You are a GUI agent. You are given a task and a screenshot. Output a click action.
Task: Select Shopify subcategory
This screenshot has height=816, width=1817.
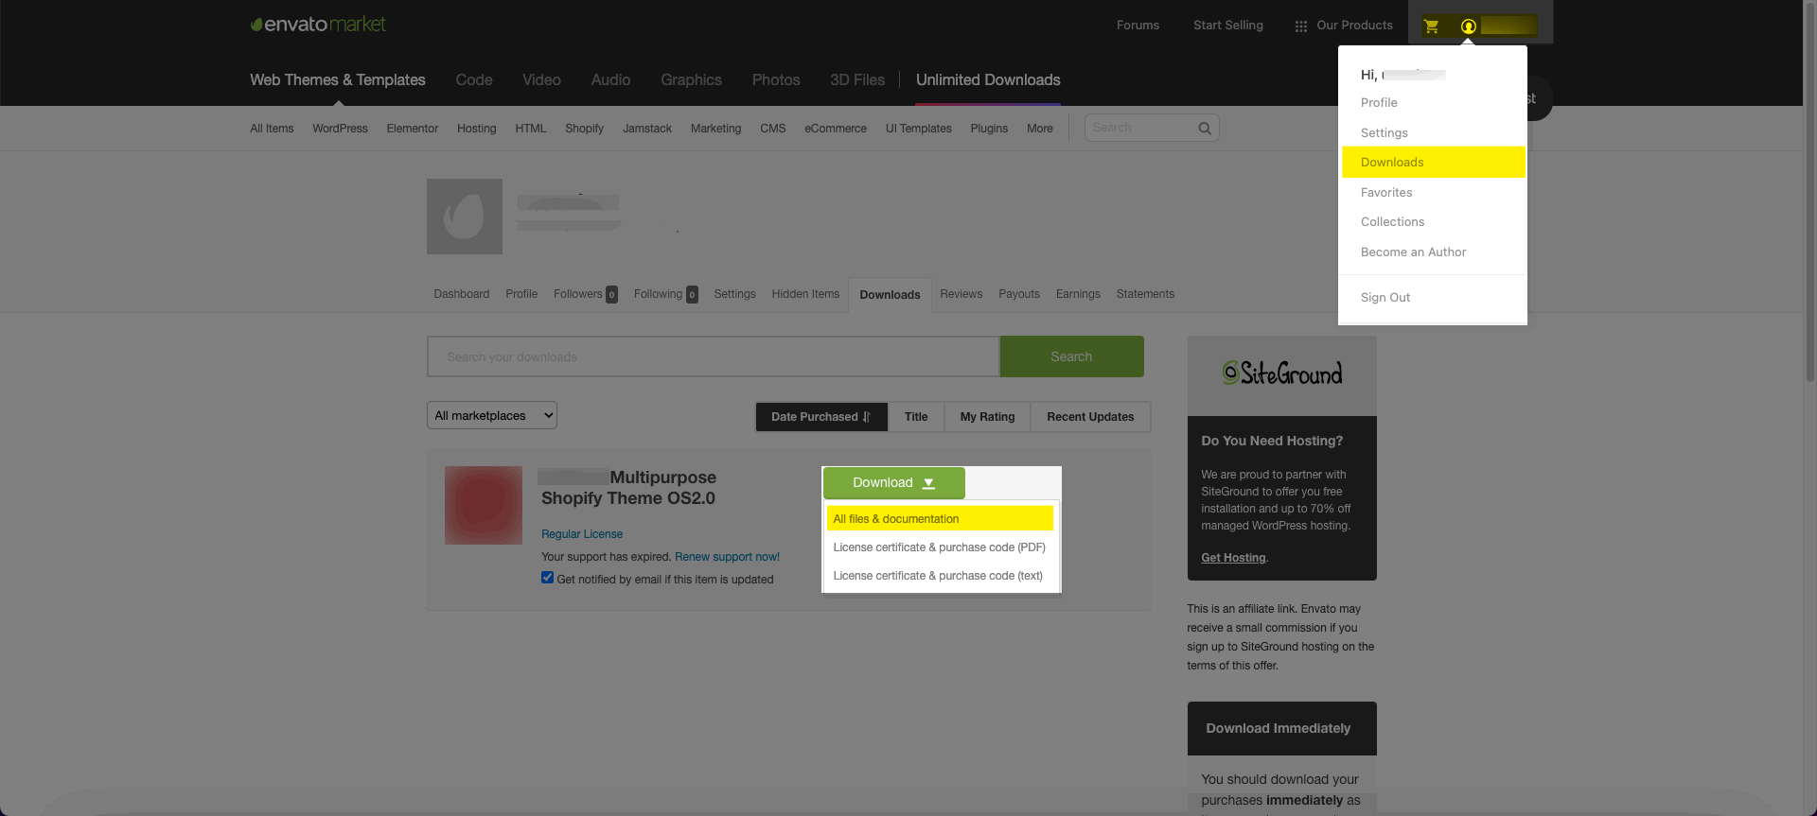point(584,129)
